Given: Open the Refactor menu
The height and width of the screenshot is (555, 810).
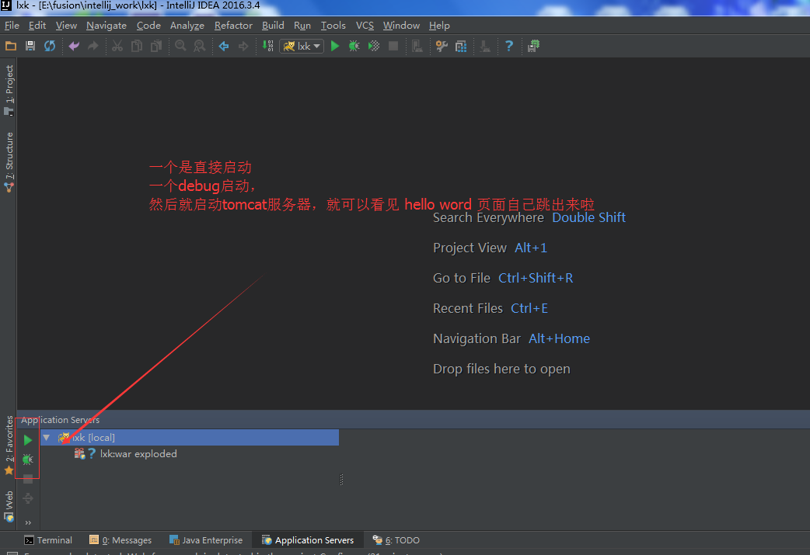Looking at the screenshot, I should [x=233, y=26].
